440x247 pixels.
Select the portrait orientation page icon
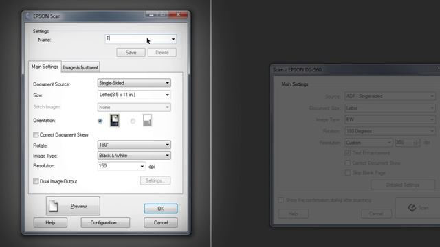pos(115,121)
